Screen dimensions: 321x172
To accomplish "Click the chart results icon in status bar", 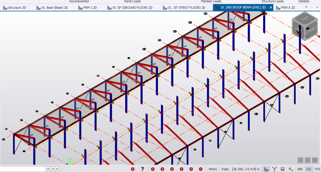I will (x=283, y=169).
